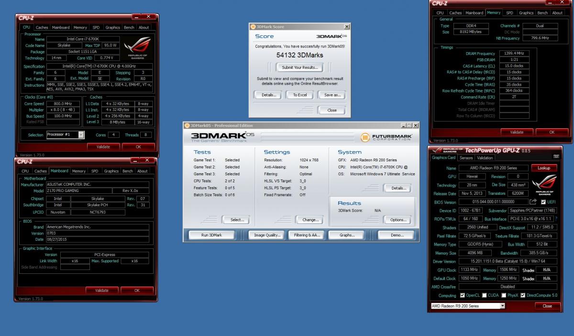The width and height of the screenshot is (574, 336).
Task: Click Close button in GPU-Z
Action: point(547,306)
